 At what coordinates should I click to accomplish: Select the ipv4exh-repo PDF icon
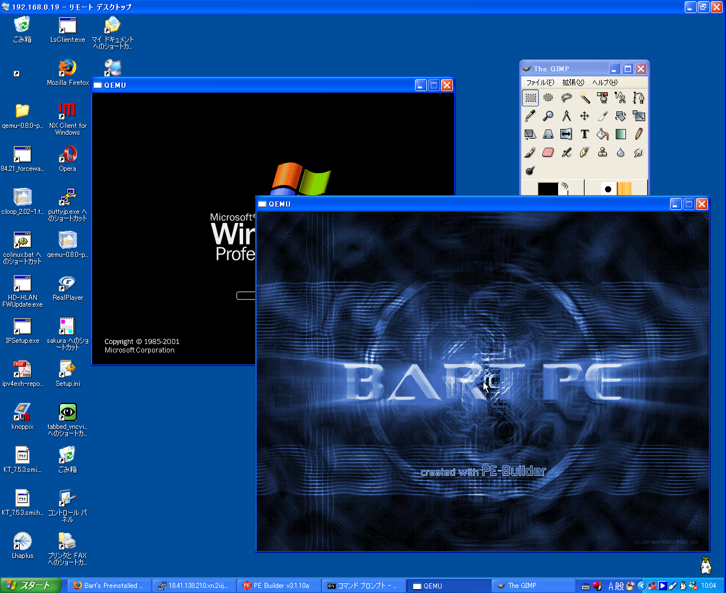(23, 373)
